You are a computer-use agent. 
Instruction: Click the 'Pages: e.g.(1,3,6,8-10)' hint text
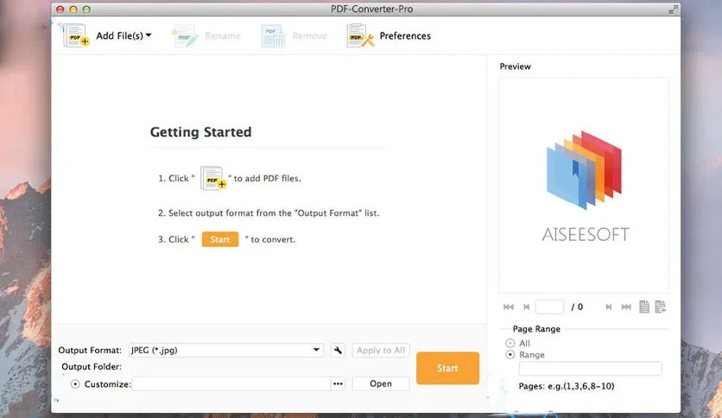coord(567,386)
